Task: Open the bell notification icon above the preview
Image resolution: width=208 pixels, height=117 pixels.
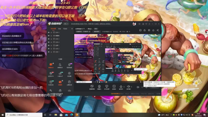Action: point(153,30)
